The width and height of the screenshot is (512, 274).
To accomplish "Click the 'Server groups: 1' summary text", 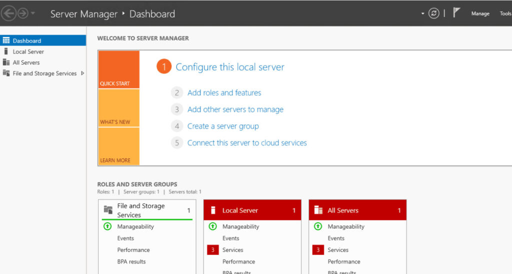I will pos(141,191).
